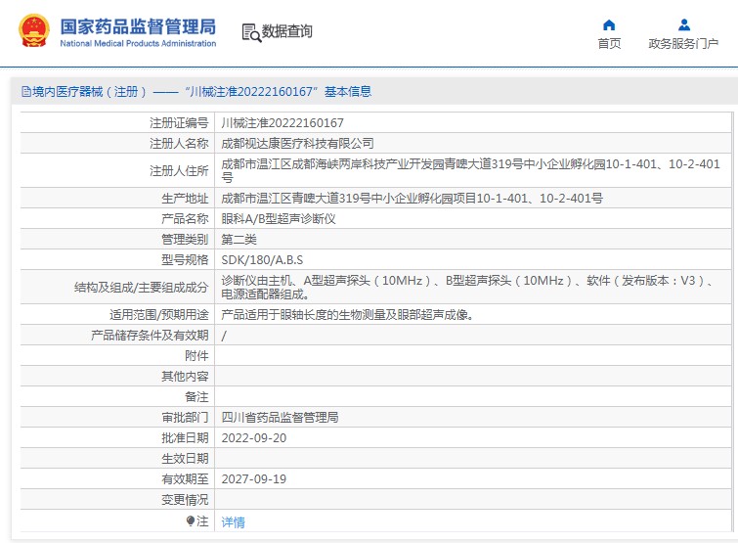Click approving department 四川省药品监督管理局
738x543 pixels.
pos(280,417)
